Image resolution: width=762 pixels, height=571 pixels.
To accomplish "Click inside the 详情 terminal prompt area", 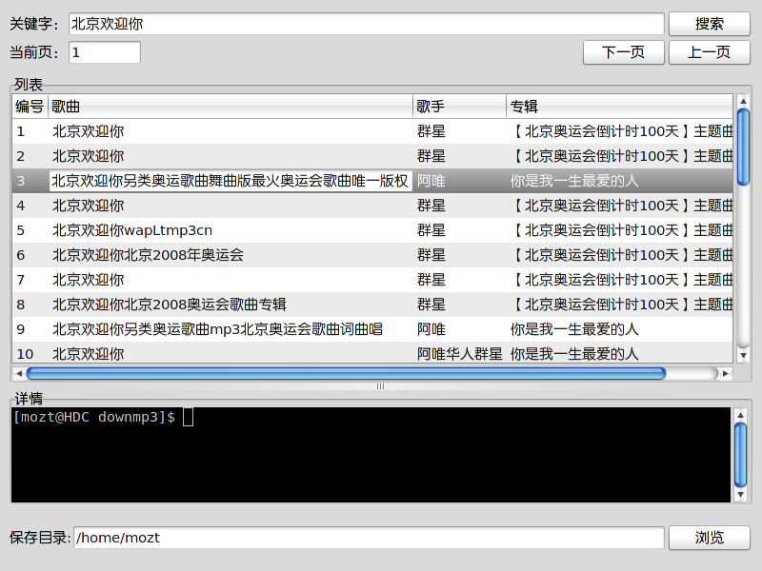I will (x=371, y=455).
